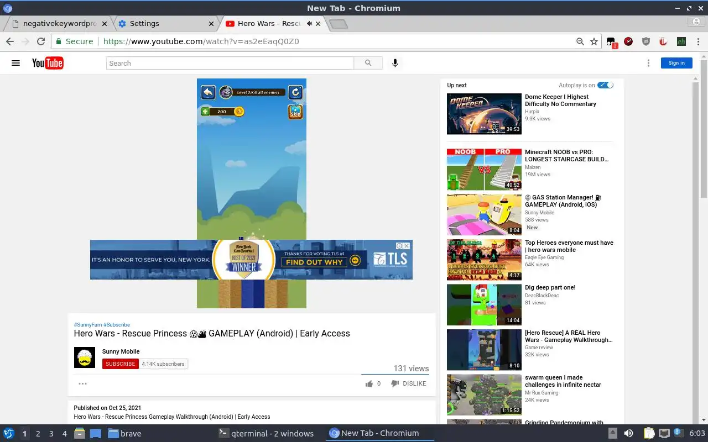Open the clipboard icon in system tray
This screenshot has height=442, width=708.
click(649, 433)
